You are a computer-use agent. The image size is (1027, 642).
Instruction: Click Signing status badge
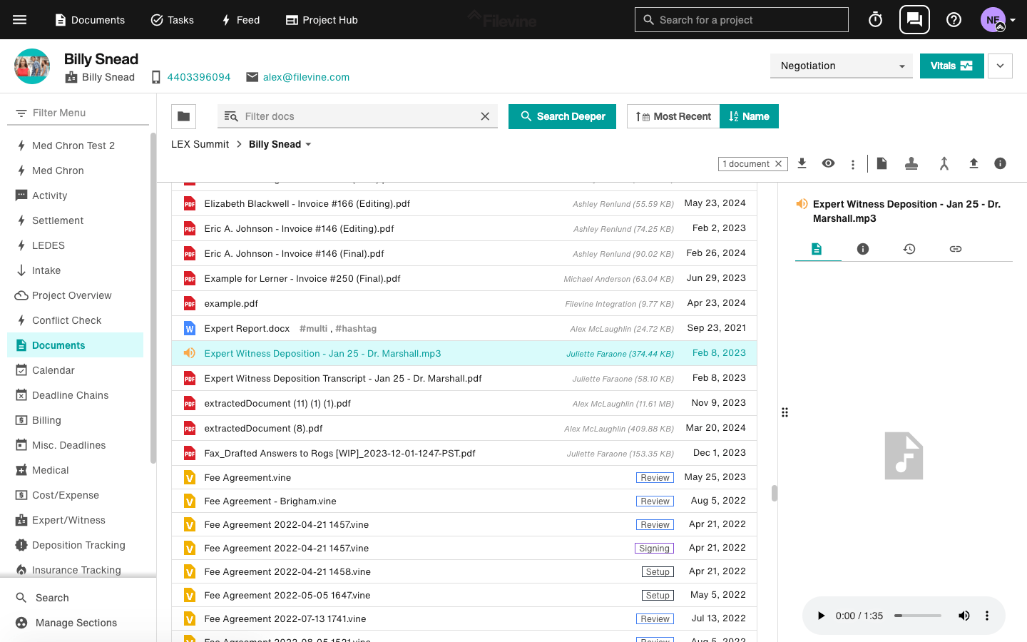[x=654, y=549]
